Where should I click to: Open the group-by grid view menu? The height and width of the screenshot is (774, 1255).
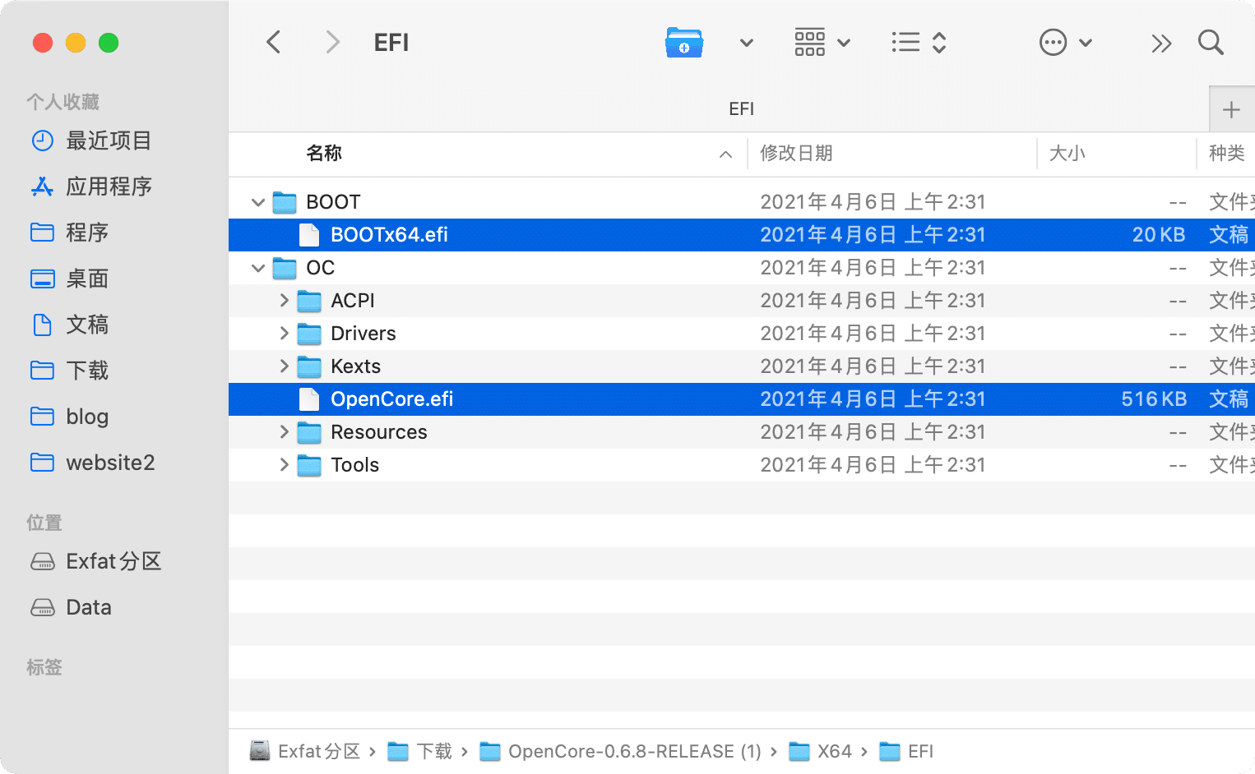pyautogui.click(x=822, y=43)
